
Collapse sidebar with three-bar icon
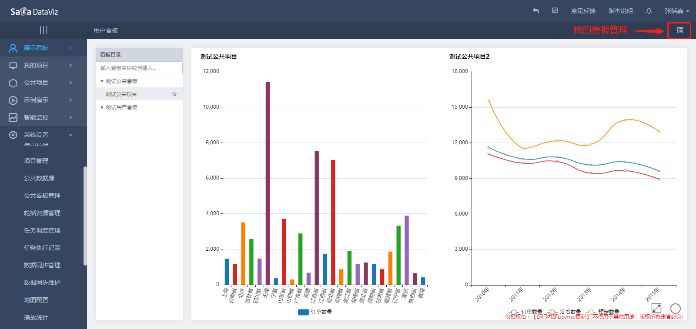(x=43, y=30)
